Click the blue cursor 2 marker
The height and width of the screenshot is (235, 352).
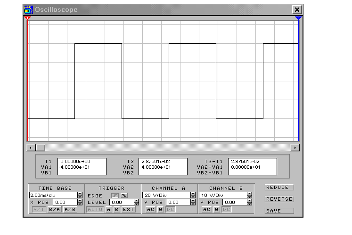[x=298, y=18]
